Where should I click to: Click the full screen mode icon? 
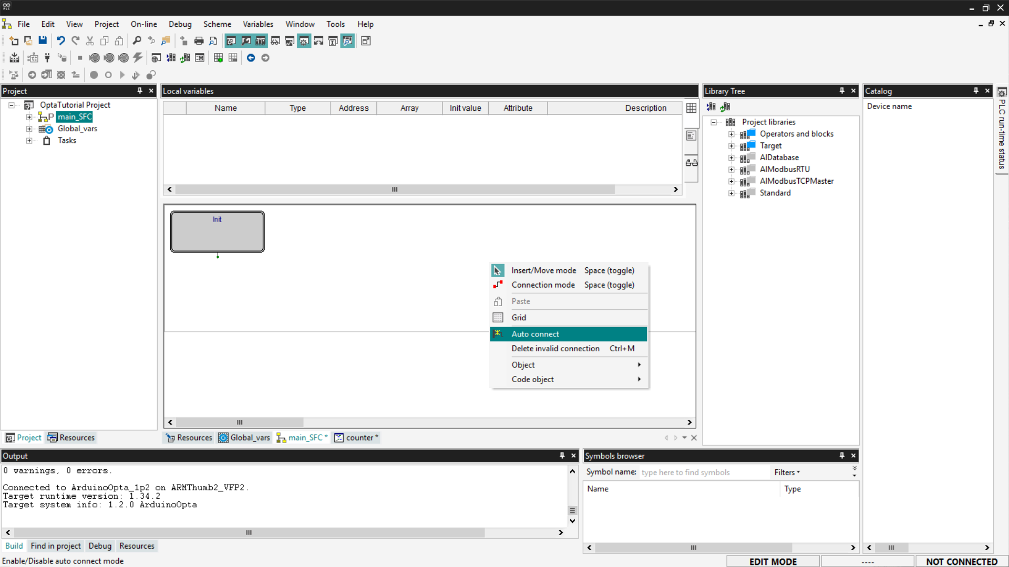tap(366, 41)
